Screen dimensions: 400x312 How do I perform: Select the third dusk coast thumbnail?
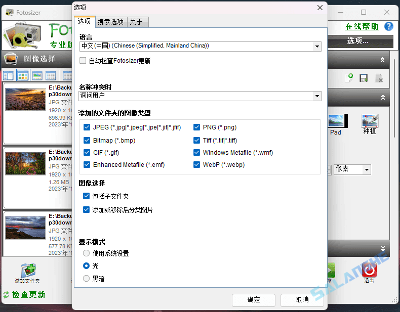(x=25, y=228)
